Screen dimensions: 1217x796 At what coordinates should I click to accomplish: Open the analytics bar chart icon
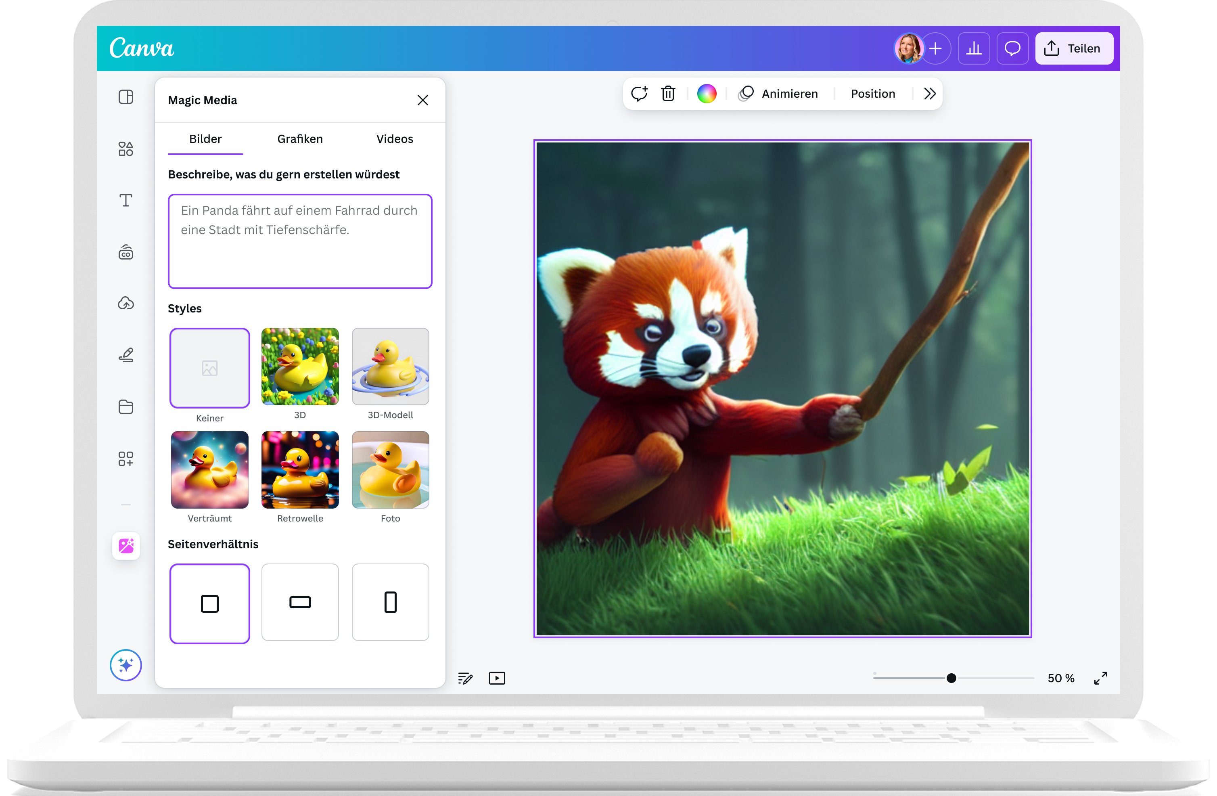coord(974,48)
